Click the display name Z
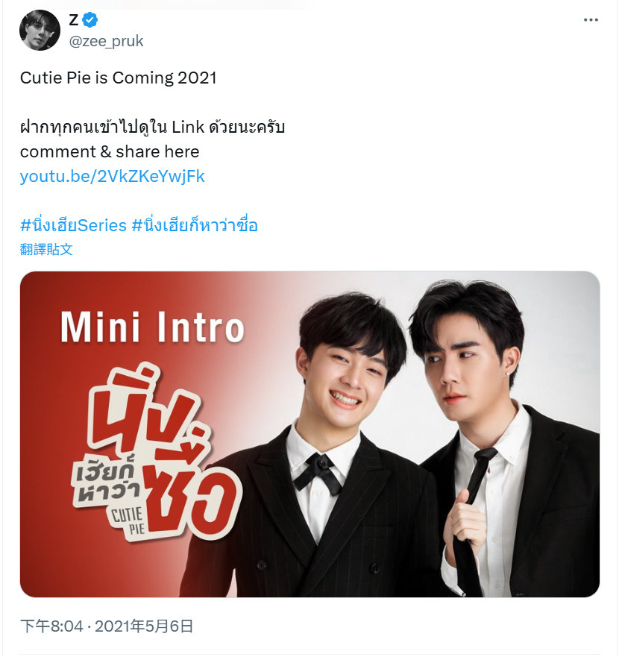This screenshot has width=622, height=657. 74,19
